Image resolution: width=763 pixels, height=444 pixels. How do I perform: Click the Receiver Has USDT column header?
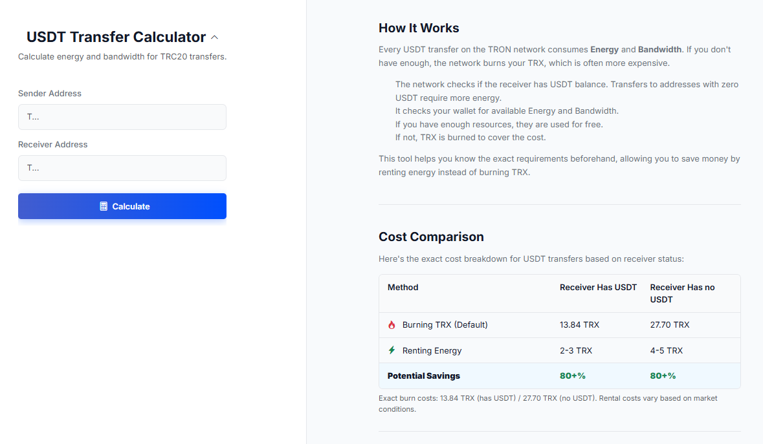pos(598,288)
